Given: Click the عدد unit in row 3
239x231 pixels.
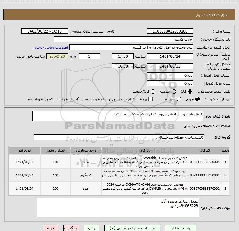Looking at the screenshot, I should point(86,189).
